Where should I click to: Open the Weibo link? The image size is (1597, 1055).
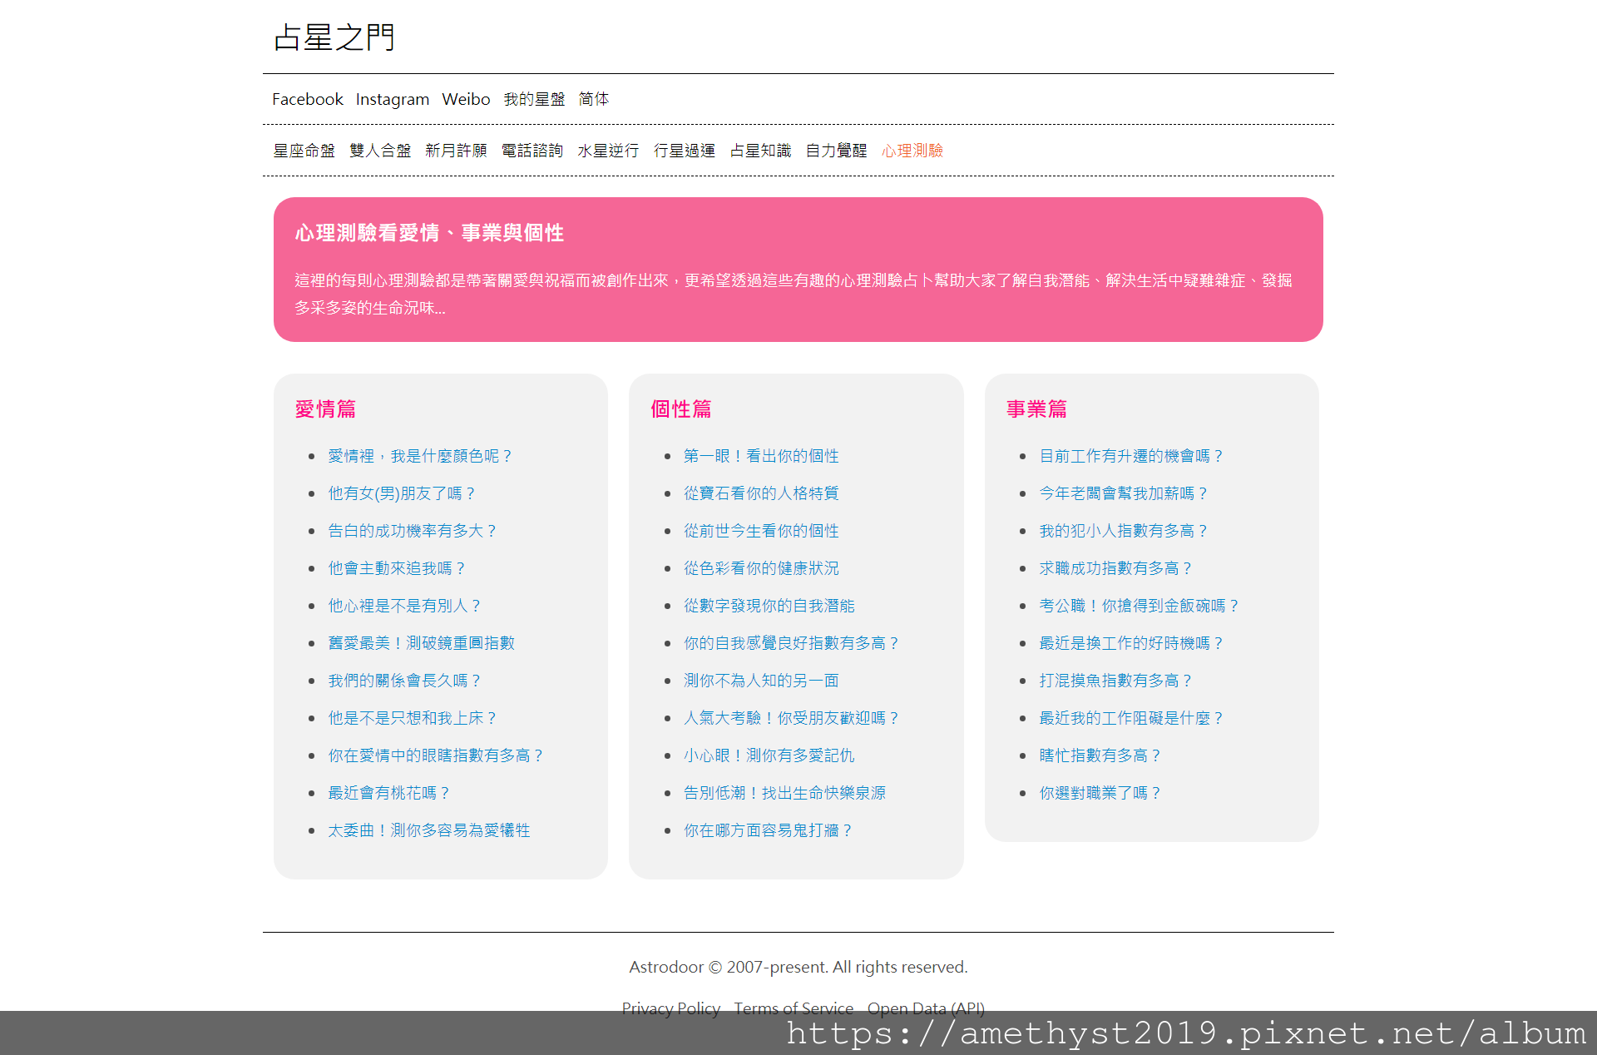coord(466,99)
